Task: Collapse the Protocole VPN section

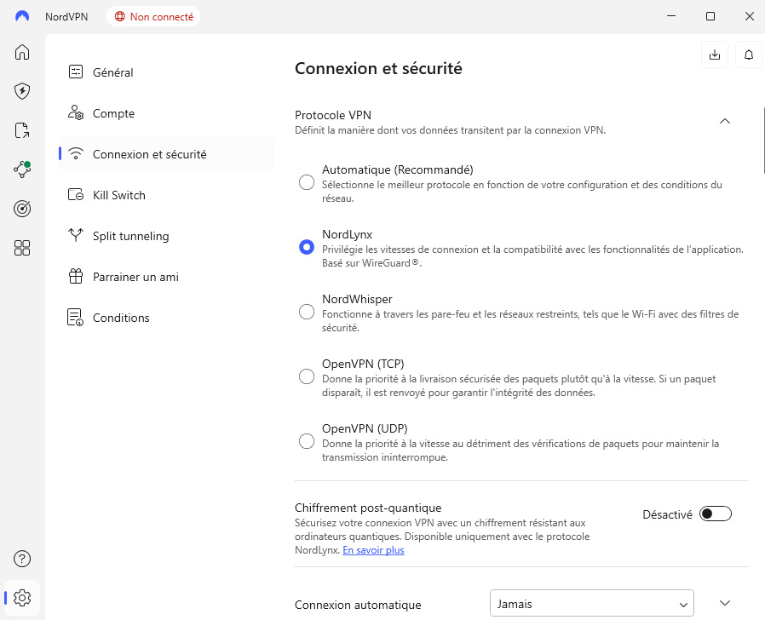Action: click(725, 121)
